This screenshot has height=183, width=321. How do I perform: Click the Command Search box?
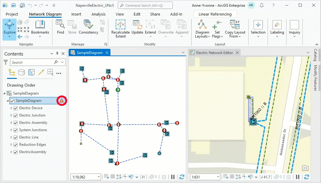(145, 5)
